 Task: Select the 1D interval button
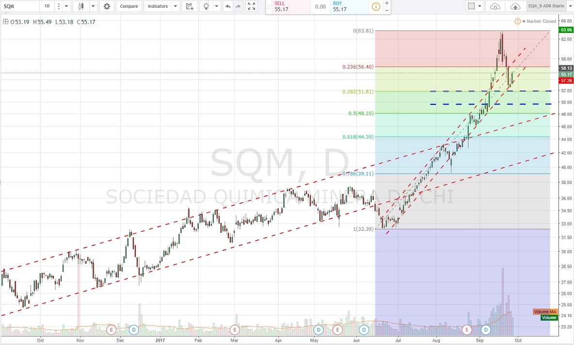tap(47, 6)
